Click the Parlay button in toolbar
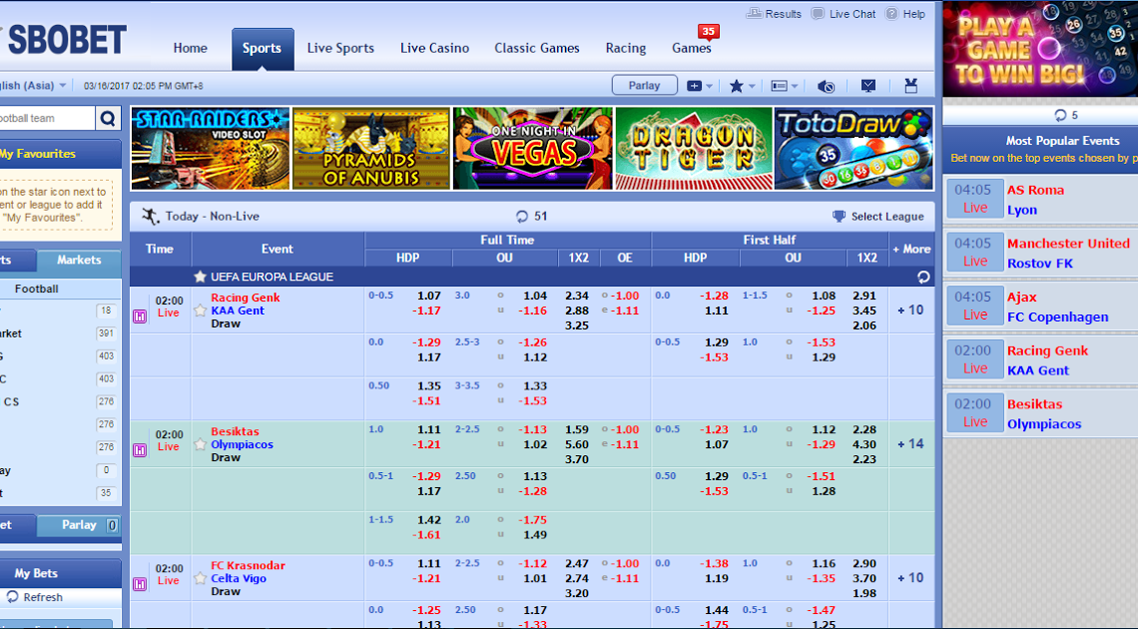The height and width of the screenshot is (629, 1138). 645,86
